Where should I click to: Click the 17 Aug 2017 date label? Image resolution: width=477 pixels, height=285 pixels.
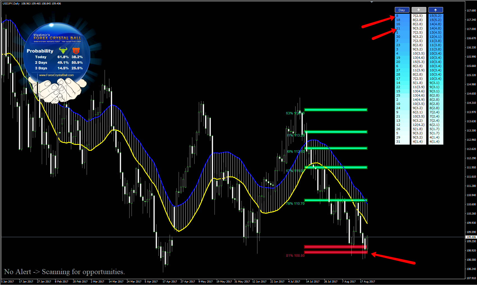pyautogui.click(x=367, y=282)
